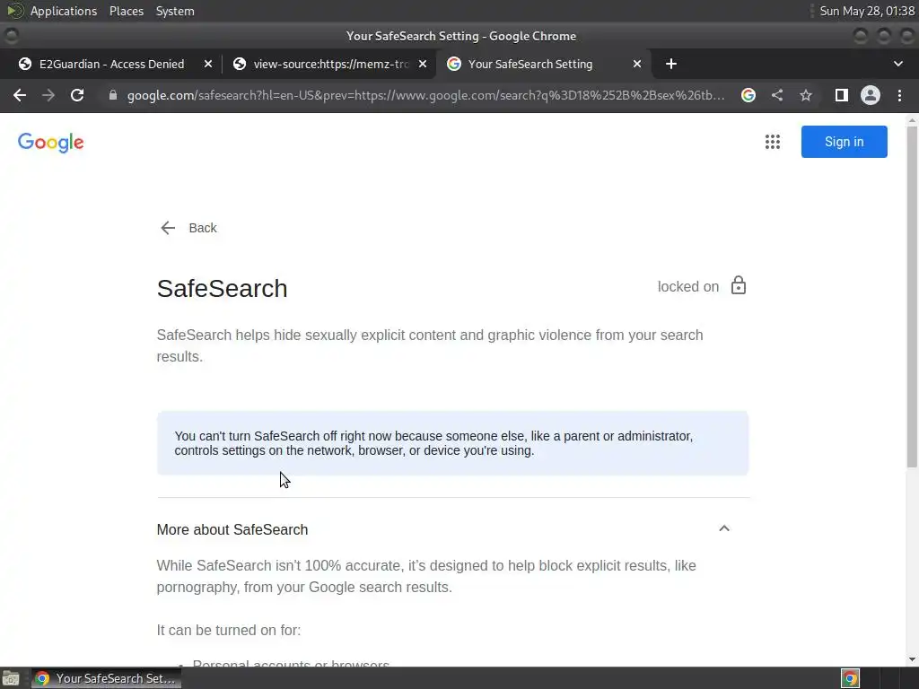Click the clock showing Sun May 28
The height and width of the screenshot is (689, 919).
pos(867,11)
